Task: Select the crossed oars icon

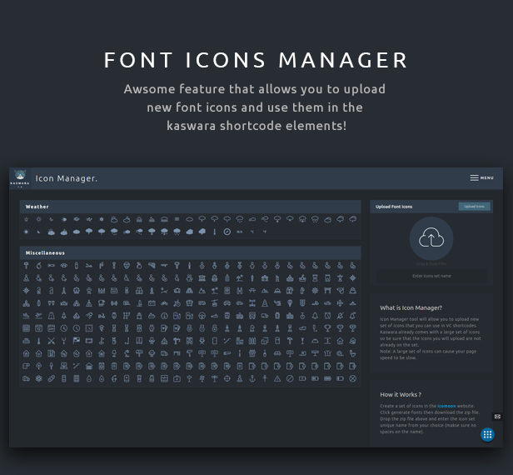Action: 52,341
